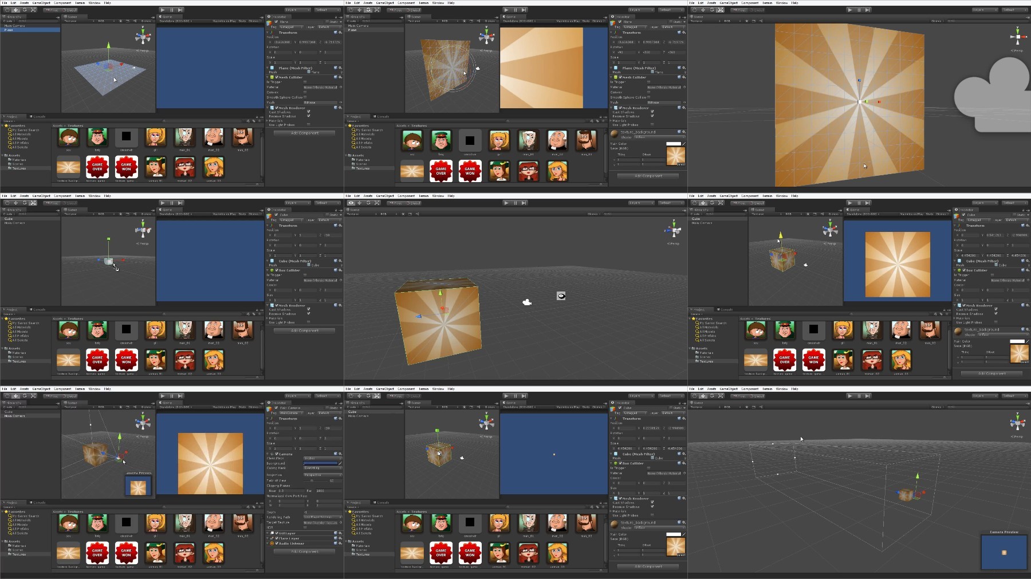Select the Rotate tool in the top-middle window

pyautogui.click(x=368, y=10)
